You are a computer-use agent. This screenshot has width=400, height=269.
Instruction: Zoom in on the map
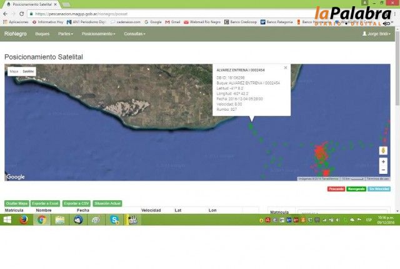383,161
